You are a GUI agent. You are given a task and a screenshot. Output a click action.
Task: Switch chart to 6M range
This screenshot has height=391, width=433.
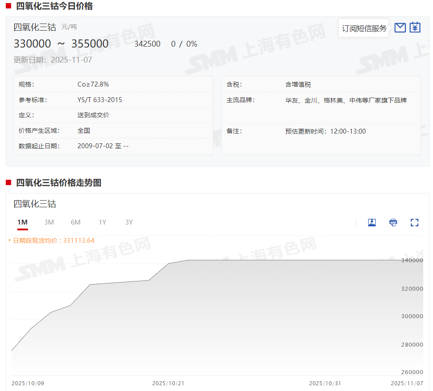pos(75,222)
